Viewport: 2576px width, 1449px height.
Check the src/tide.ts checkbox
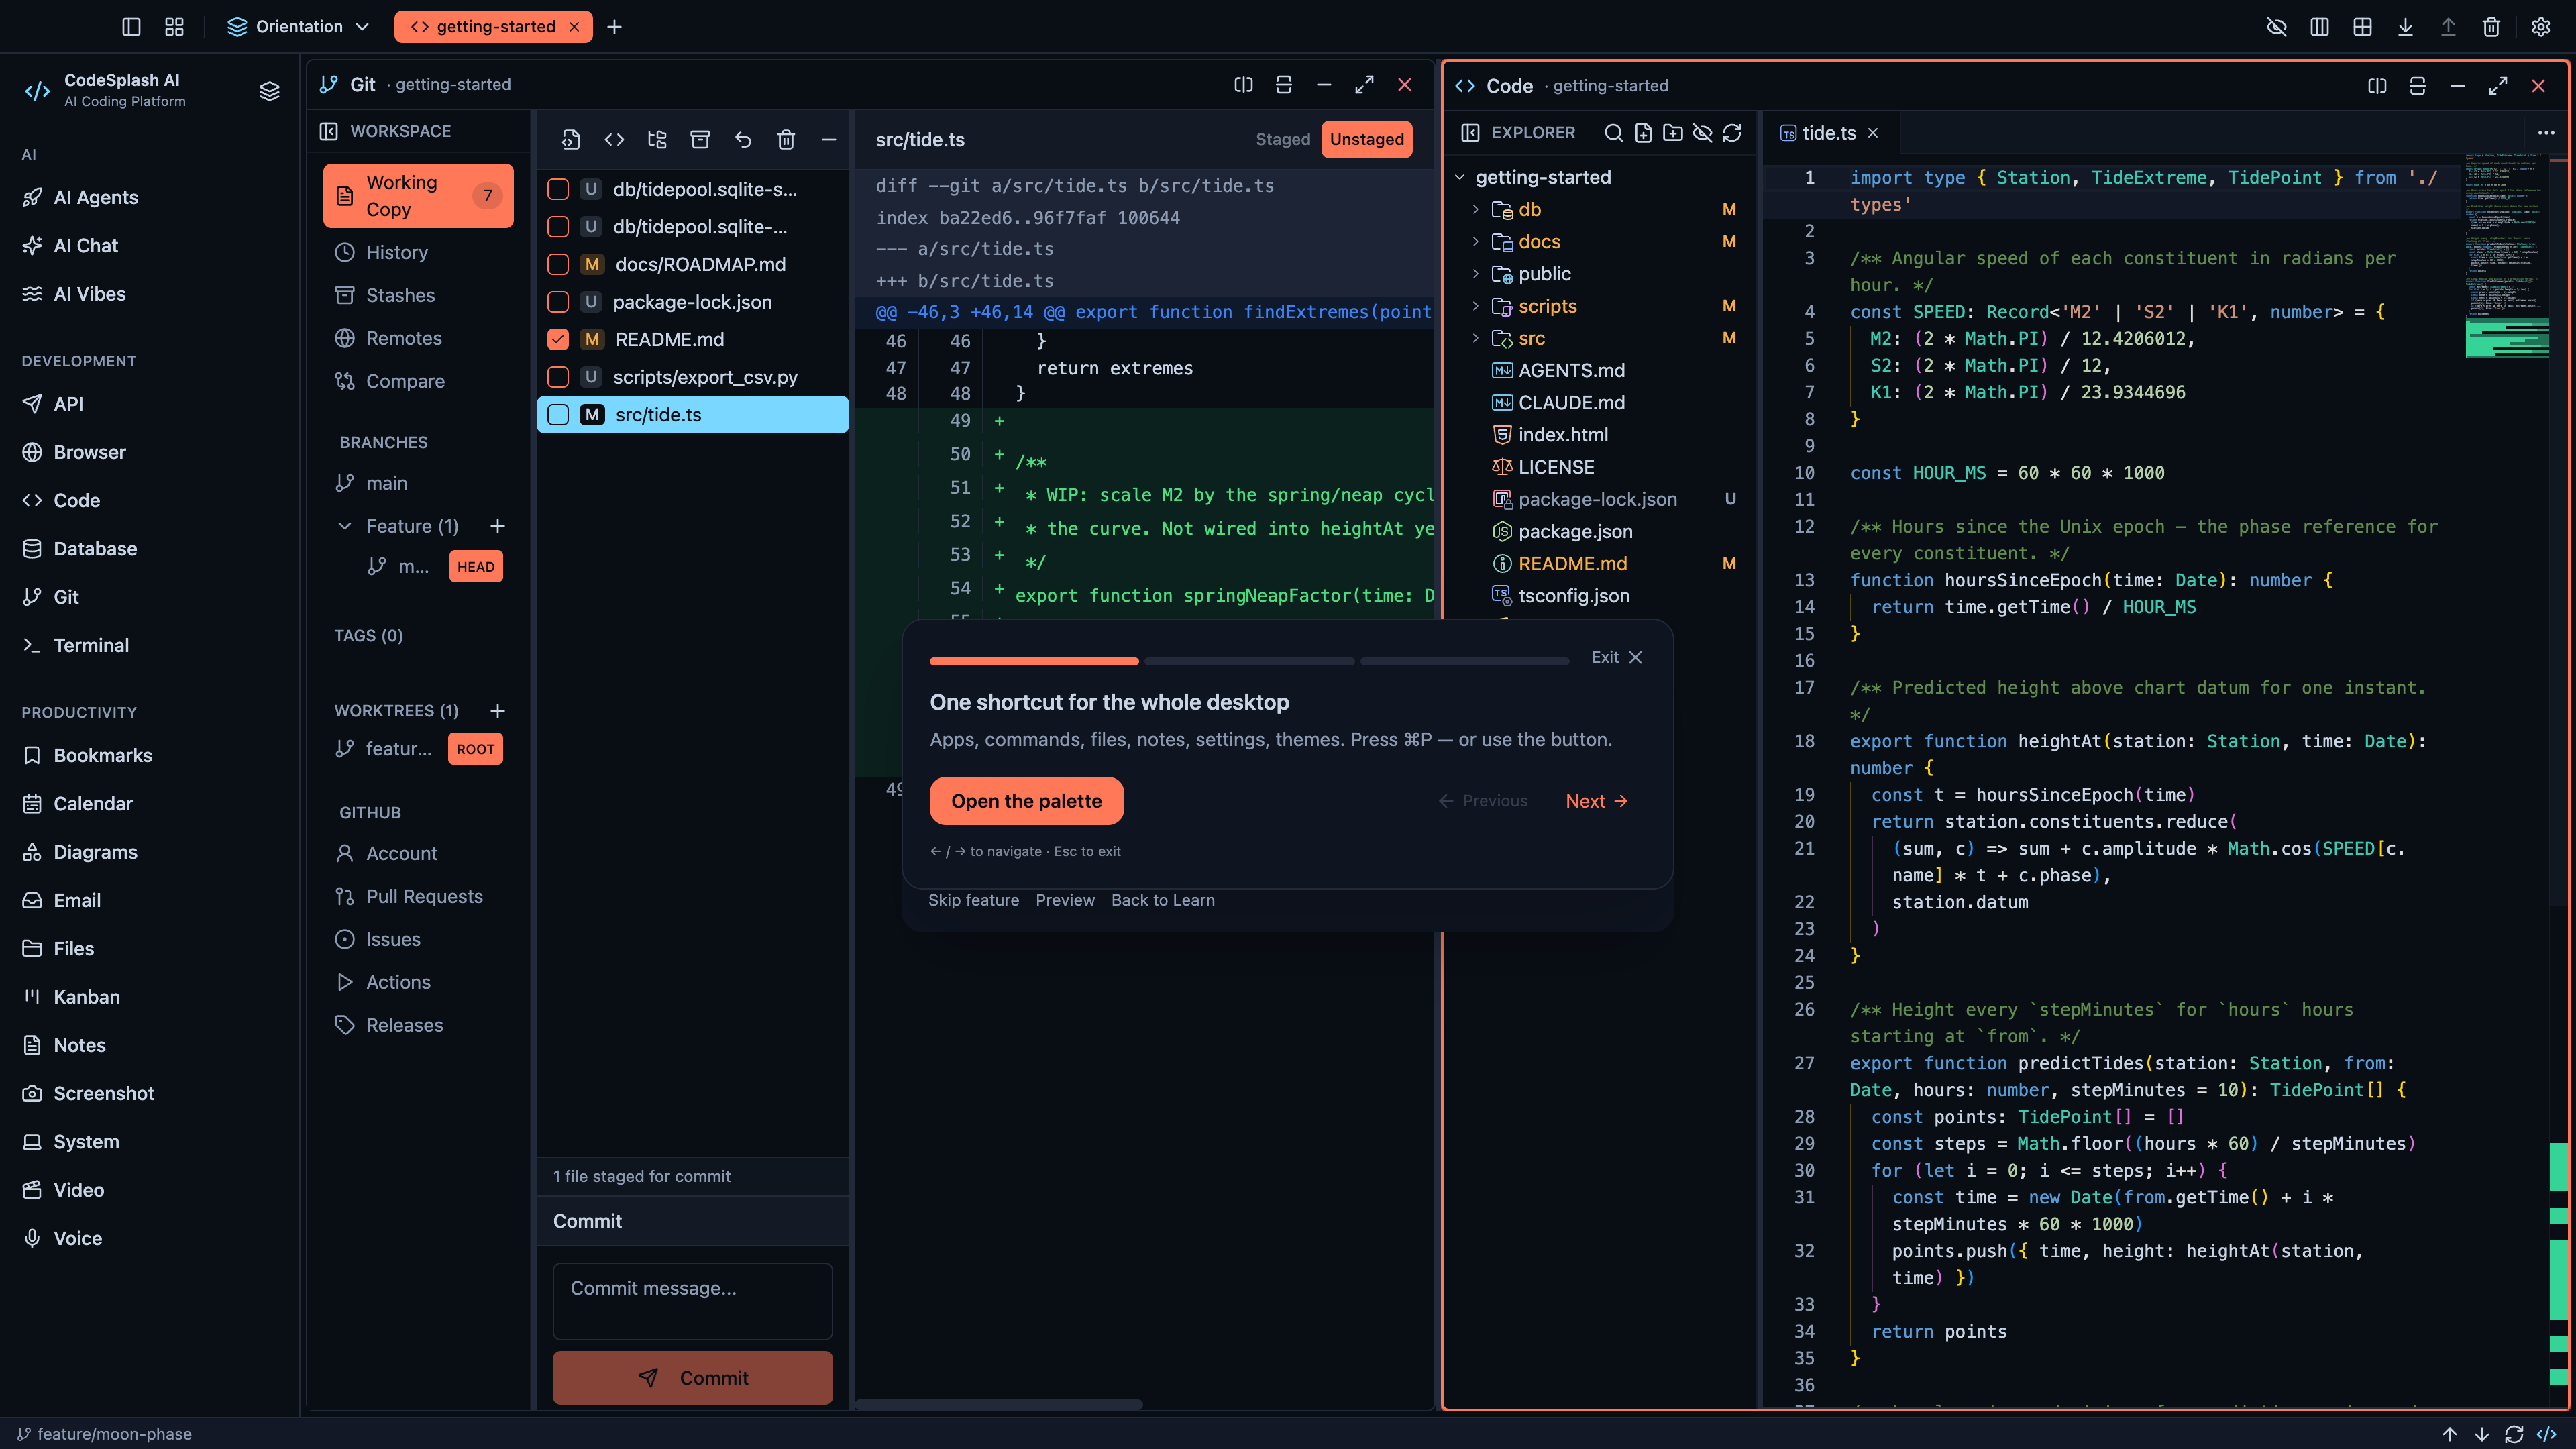click(558, 415)
